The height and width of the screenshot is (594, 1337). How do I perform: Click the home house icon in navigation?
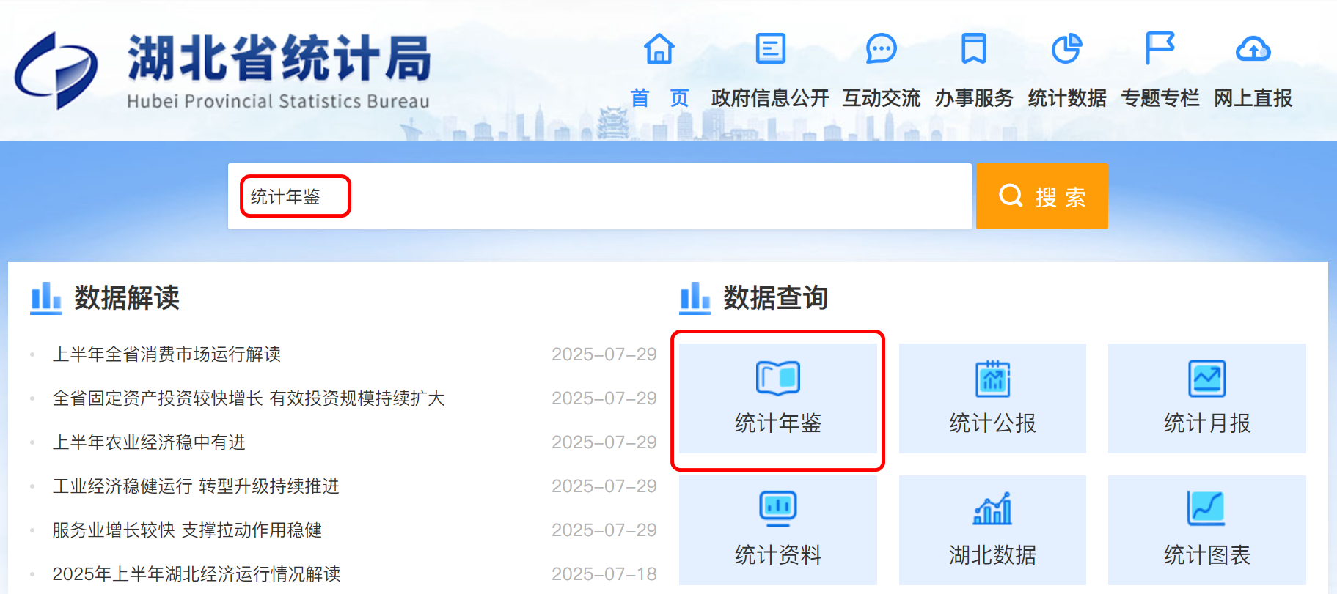pos(659,49)
